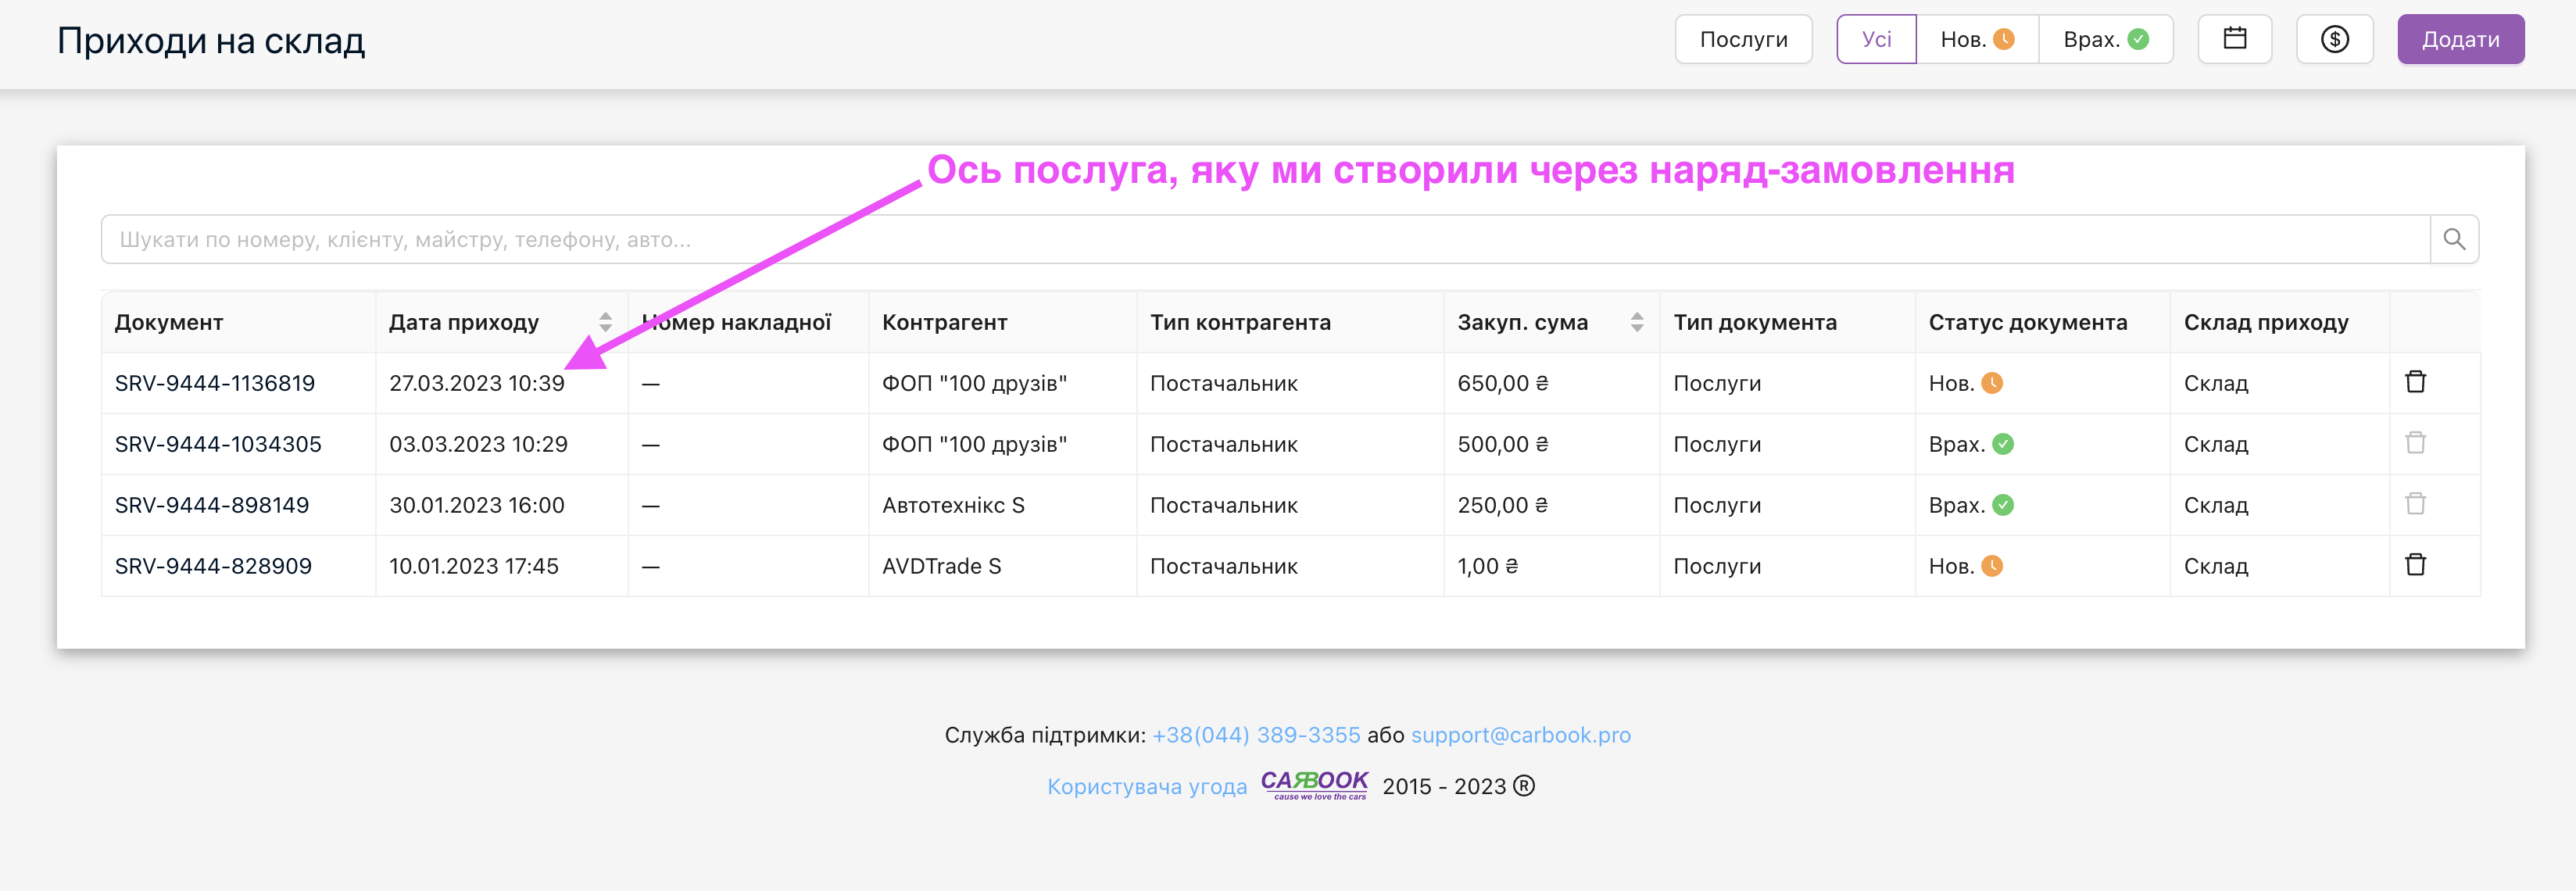Click the support phone number link
Image resolution: width=2576 pixels, height=891 pixels.
(x=1255, y=735)
